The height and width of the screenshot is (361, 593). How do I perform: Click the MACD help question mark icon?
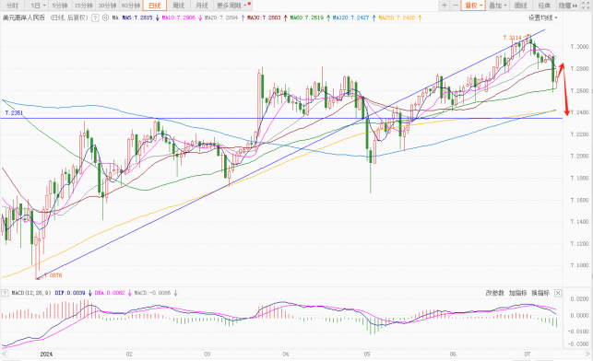click(x=5, y=293)
